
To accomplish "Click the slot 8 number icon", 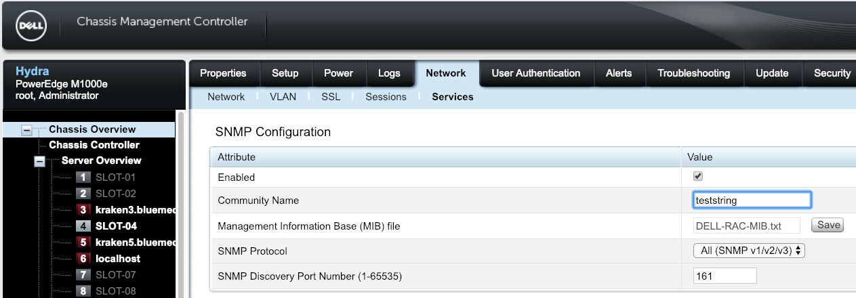I will pos(83,291).
